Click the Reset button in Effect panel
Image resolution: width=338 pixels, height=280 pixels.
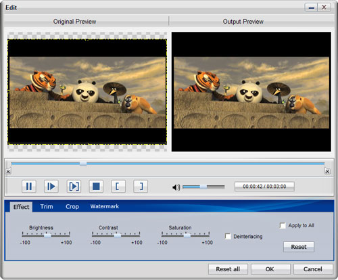pos(299,247)
